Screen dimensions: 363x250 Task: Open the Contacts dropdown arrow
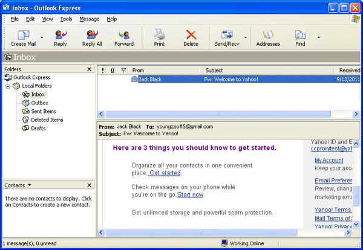coord(30,185)
